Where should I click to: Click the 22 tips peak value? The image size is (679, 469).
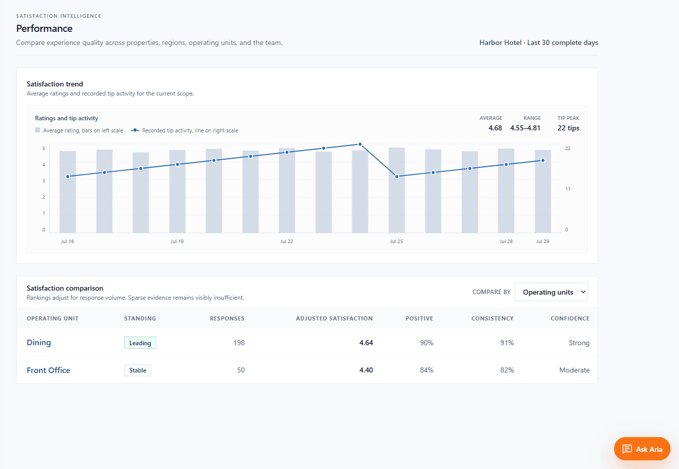pyautogui.click(x=568, y=128)
